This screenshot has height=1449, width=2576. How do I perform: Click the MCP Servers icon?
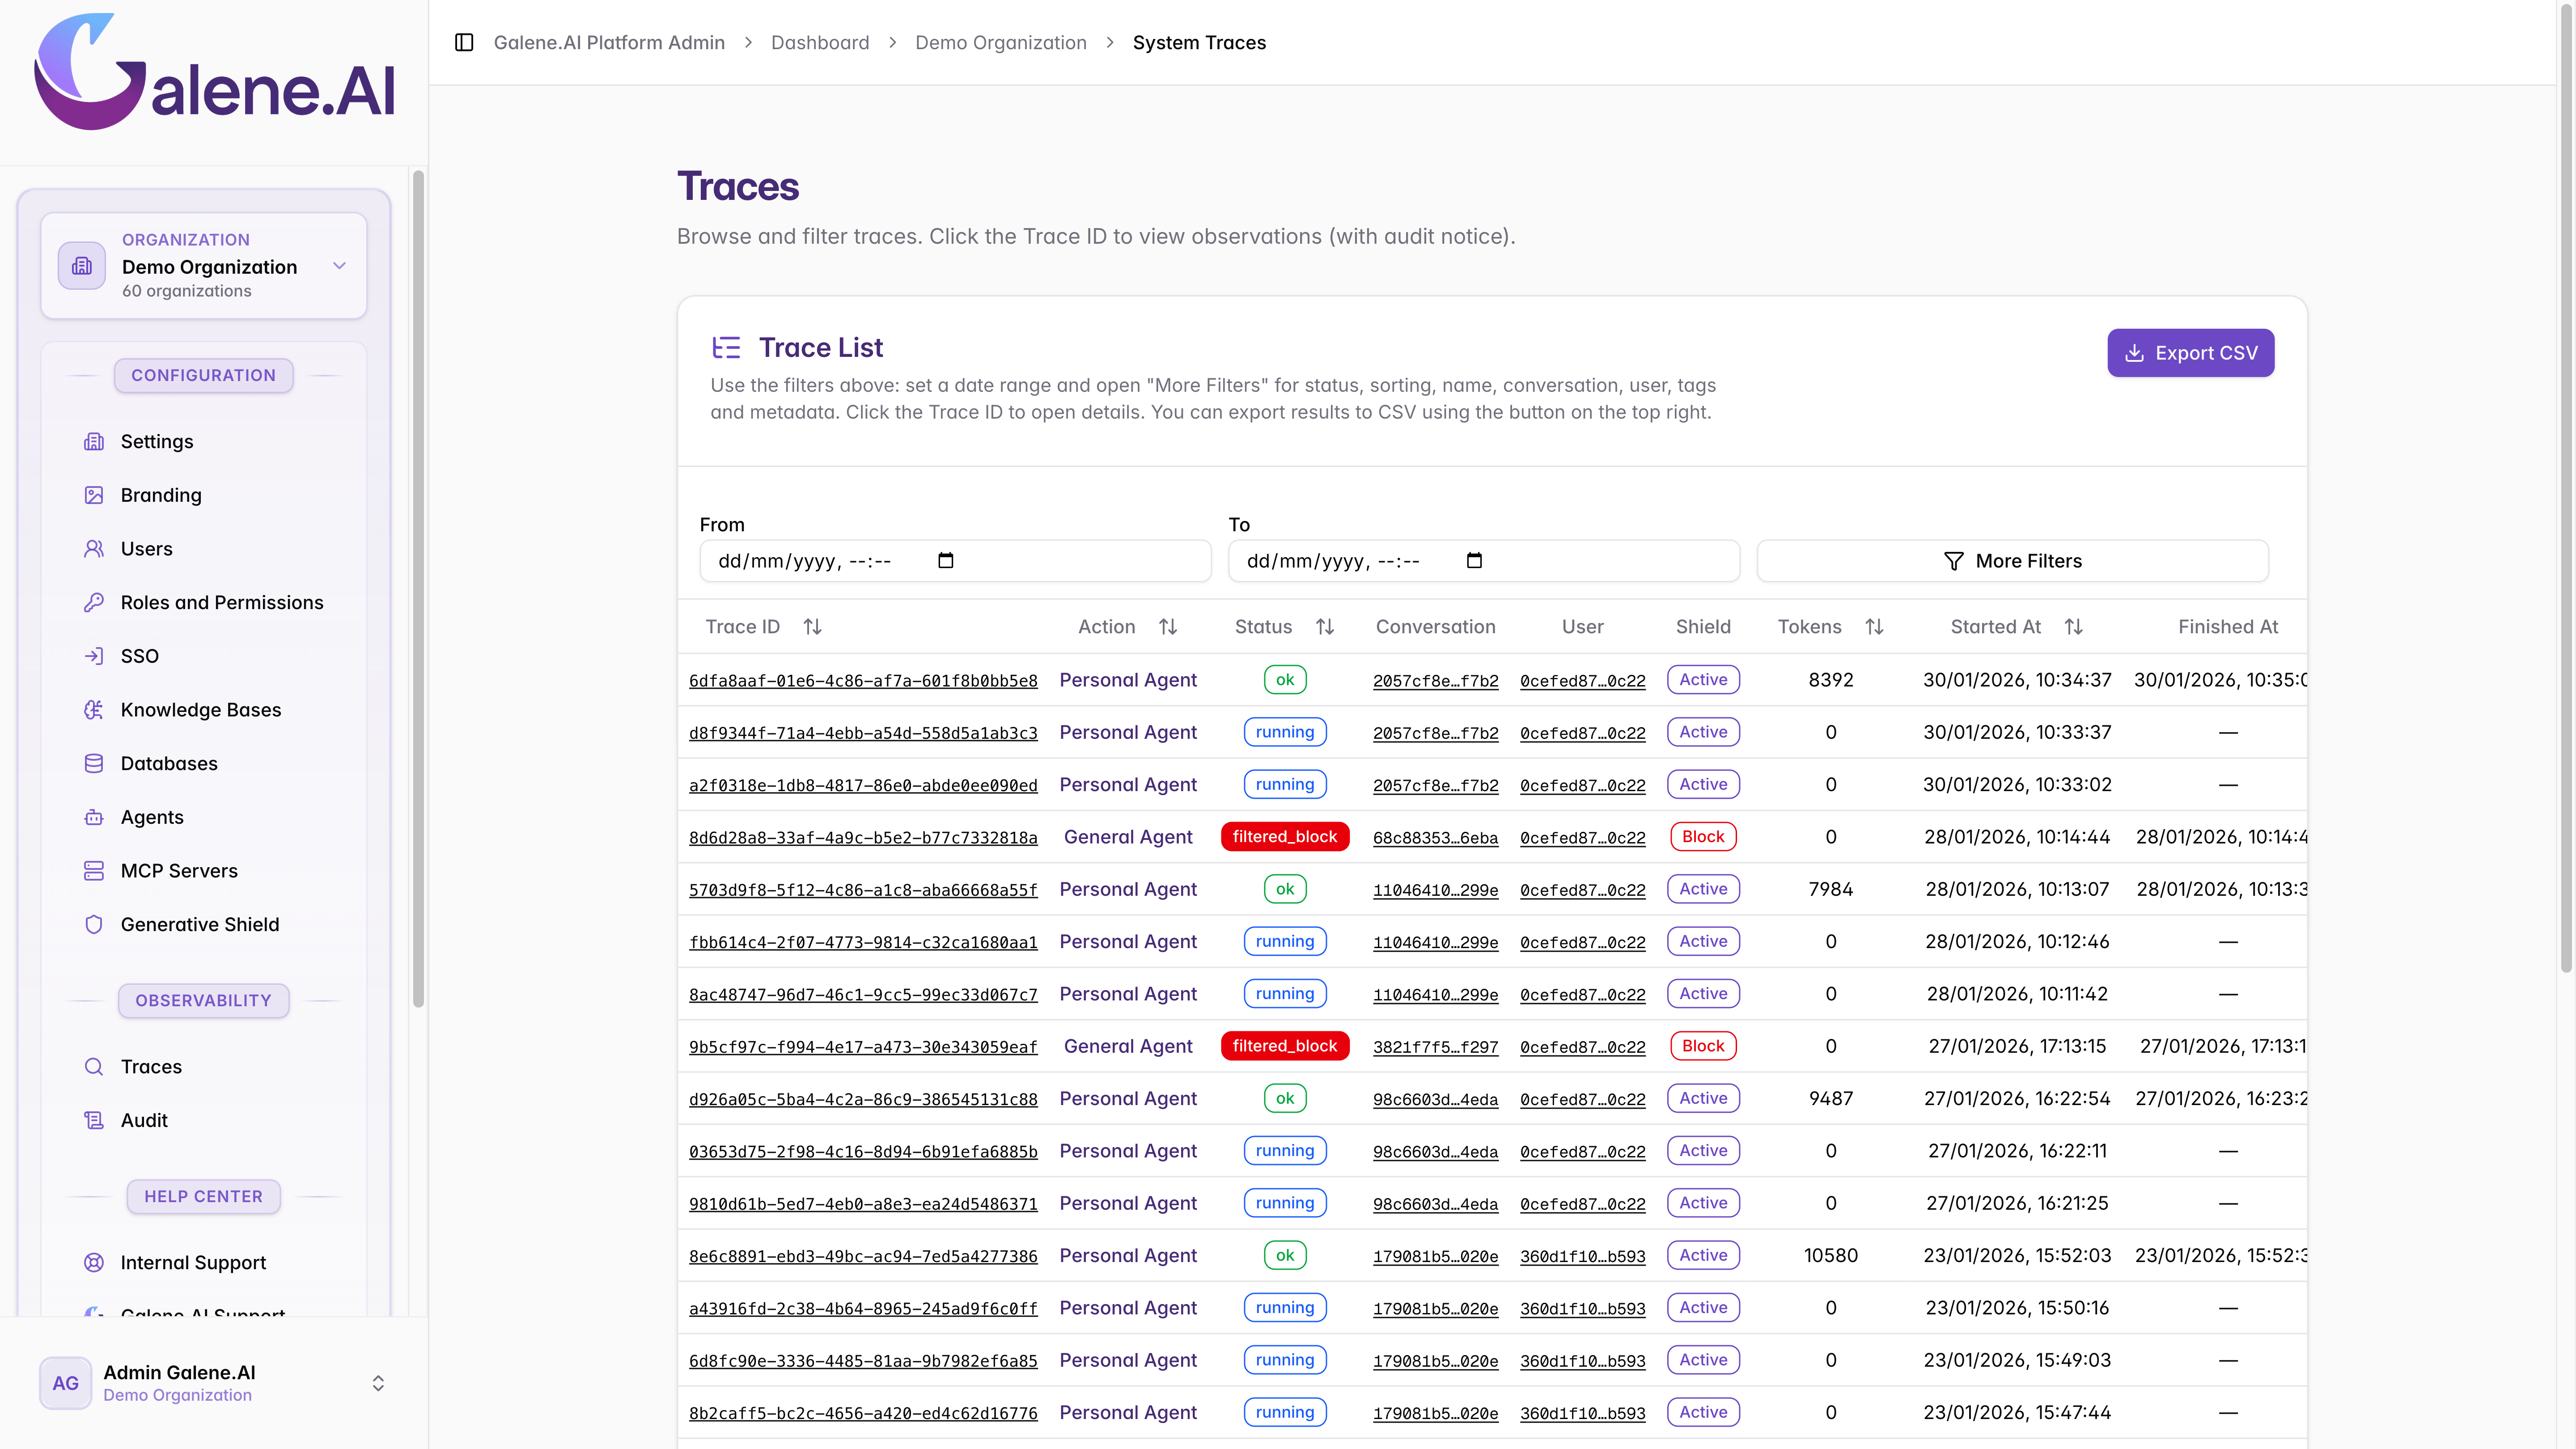(94, 871)
